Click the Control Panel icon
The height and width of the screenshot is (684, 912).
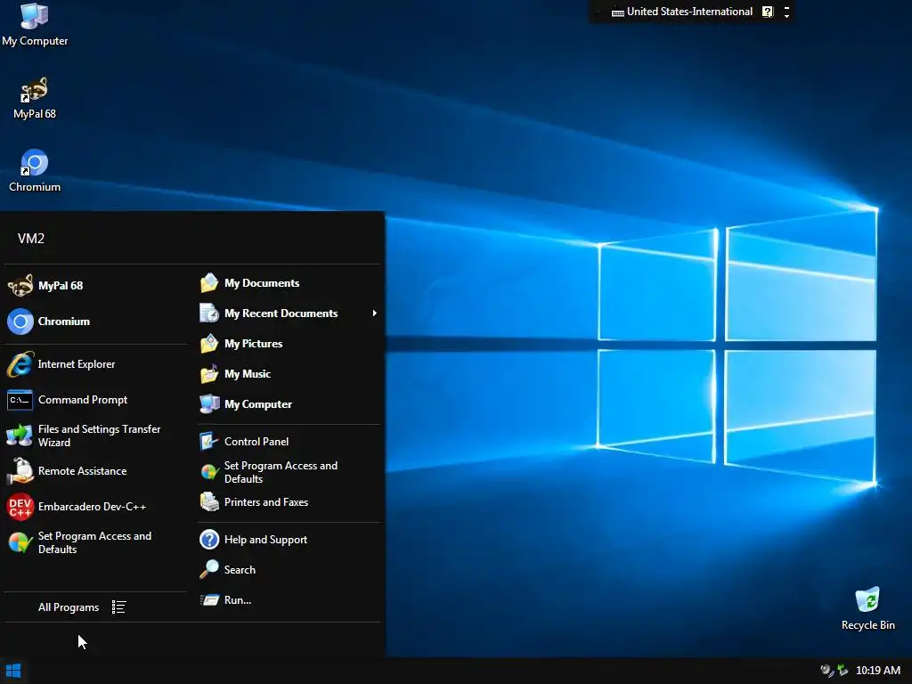pyautogui.click(x=208, y=442)
